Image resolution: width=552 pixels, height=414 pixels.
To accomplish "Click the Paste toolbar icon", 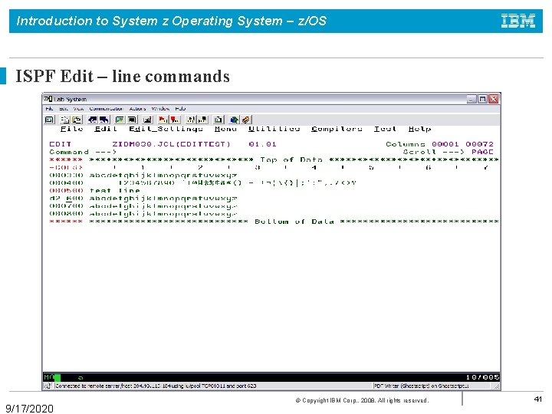I will pos(77,120).
